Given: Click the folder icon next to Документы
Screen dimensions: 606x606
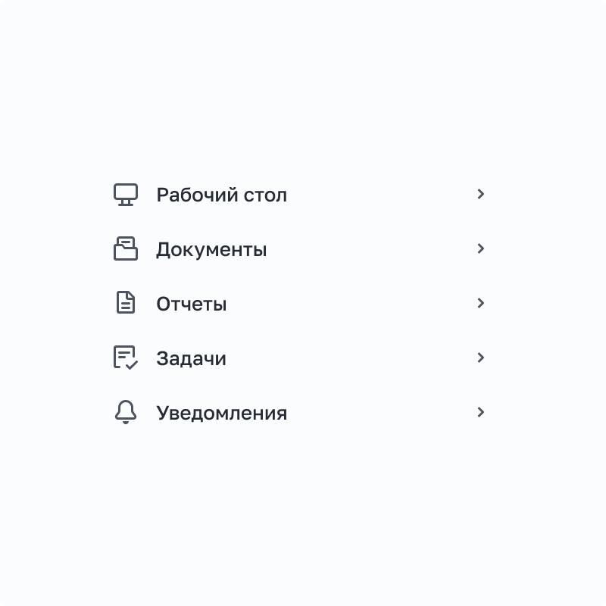Looking at the screenshot, I should pos(125,249).
